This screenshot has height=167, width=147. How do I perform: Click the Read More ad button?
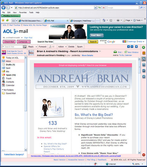tap(97, 35)
